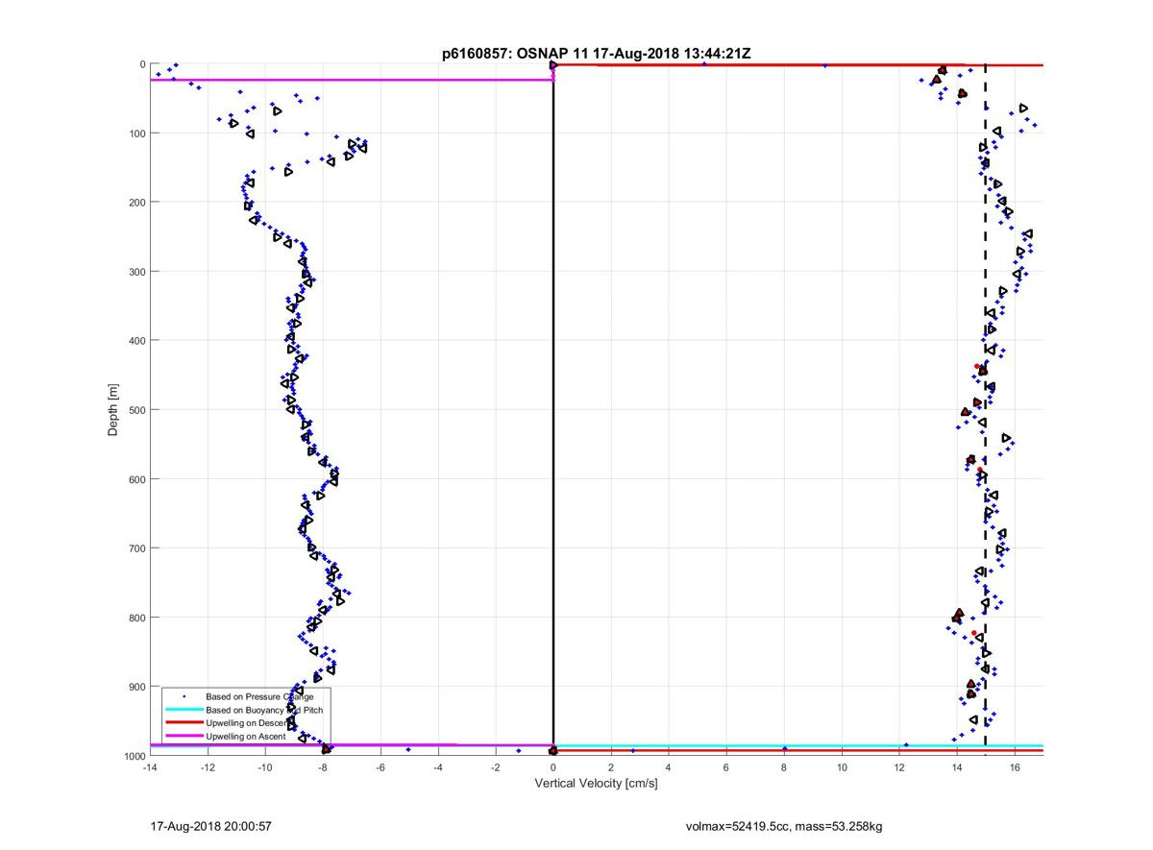This screenshot has height=850, width=1153.
Task: Click the -14 velocity tick label
Action: click(x=149, y=767)
